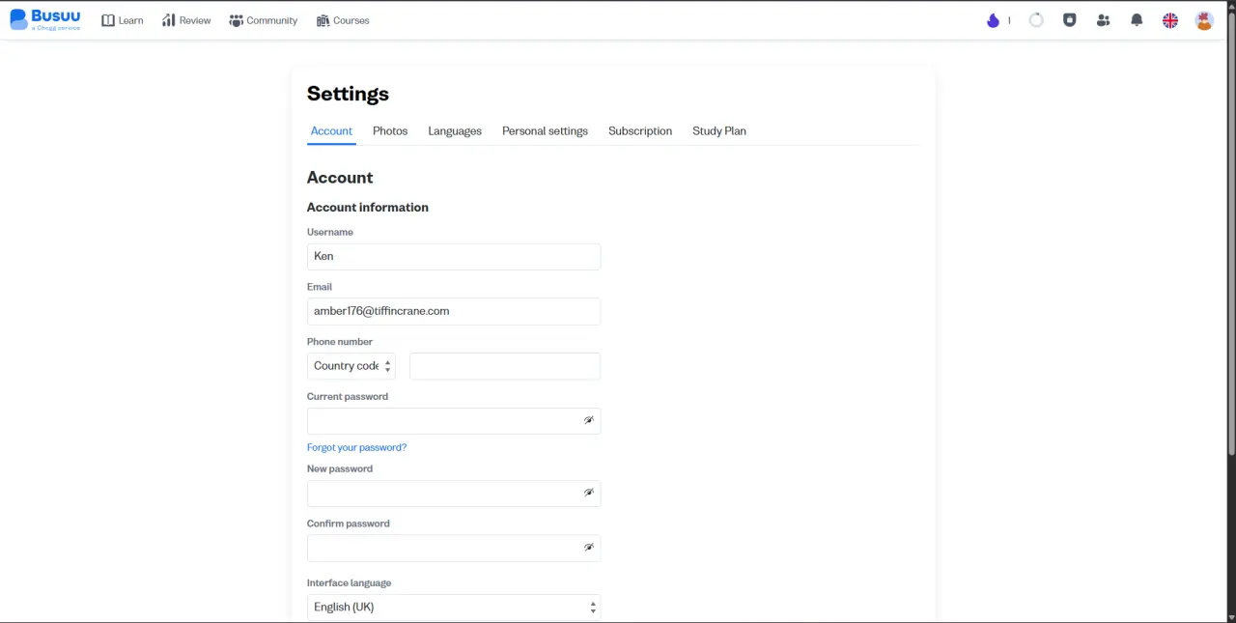The width and height of the screenshot is (1236, 623).
Task: Expand the Interface language English (UK) selector
Action: tap(454, 608)
